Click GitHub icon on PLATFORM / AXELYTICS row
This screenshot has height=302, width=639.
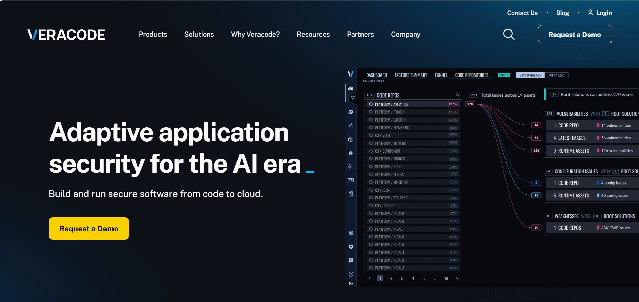pyautogui.click(x=371, y=104)
